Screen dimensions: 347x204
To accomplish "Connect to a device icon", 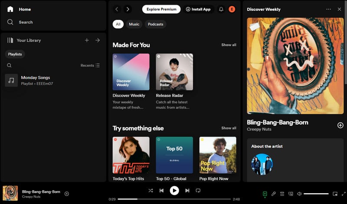I will (291, 194).
